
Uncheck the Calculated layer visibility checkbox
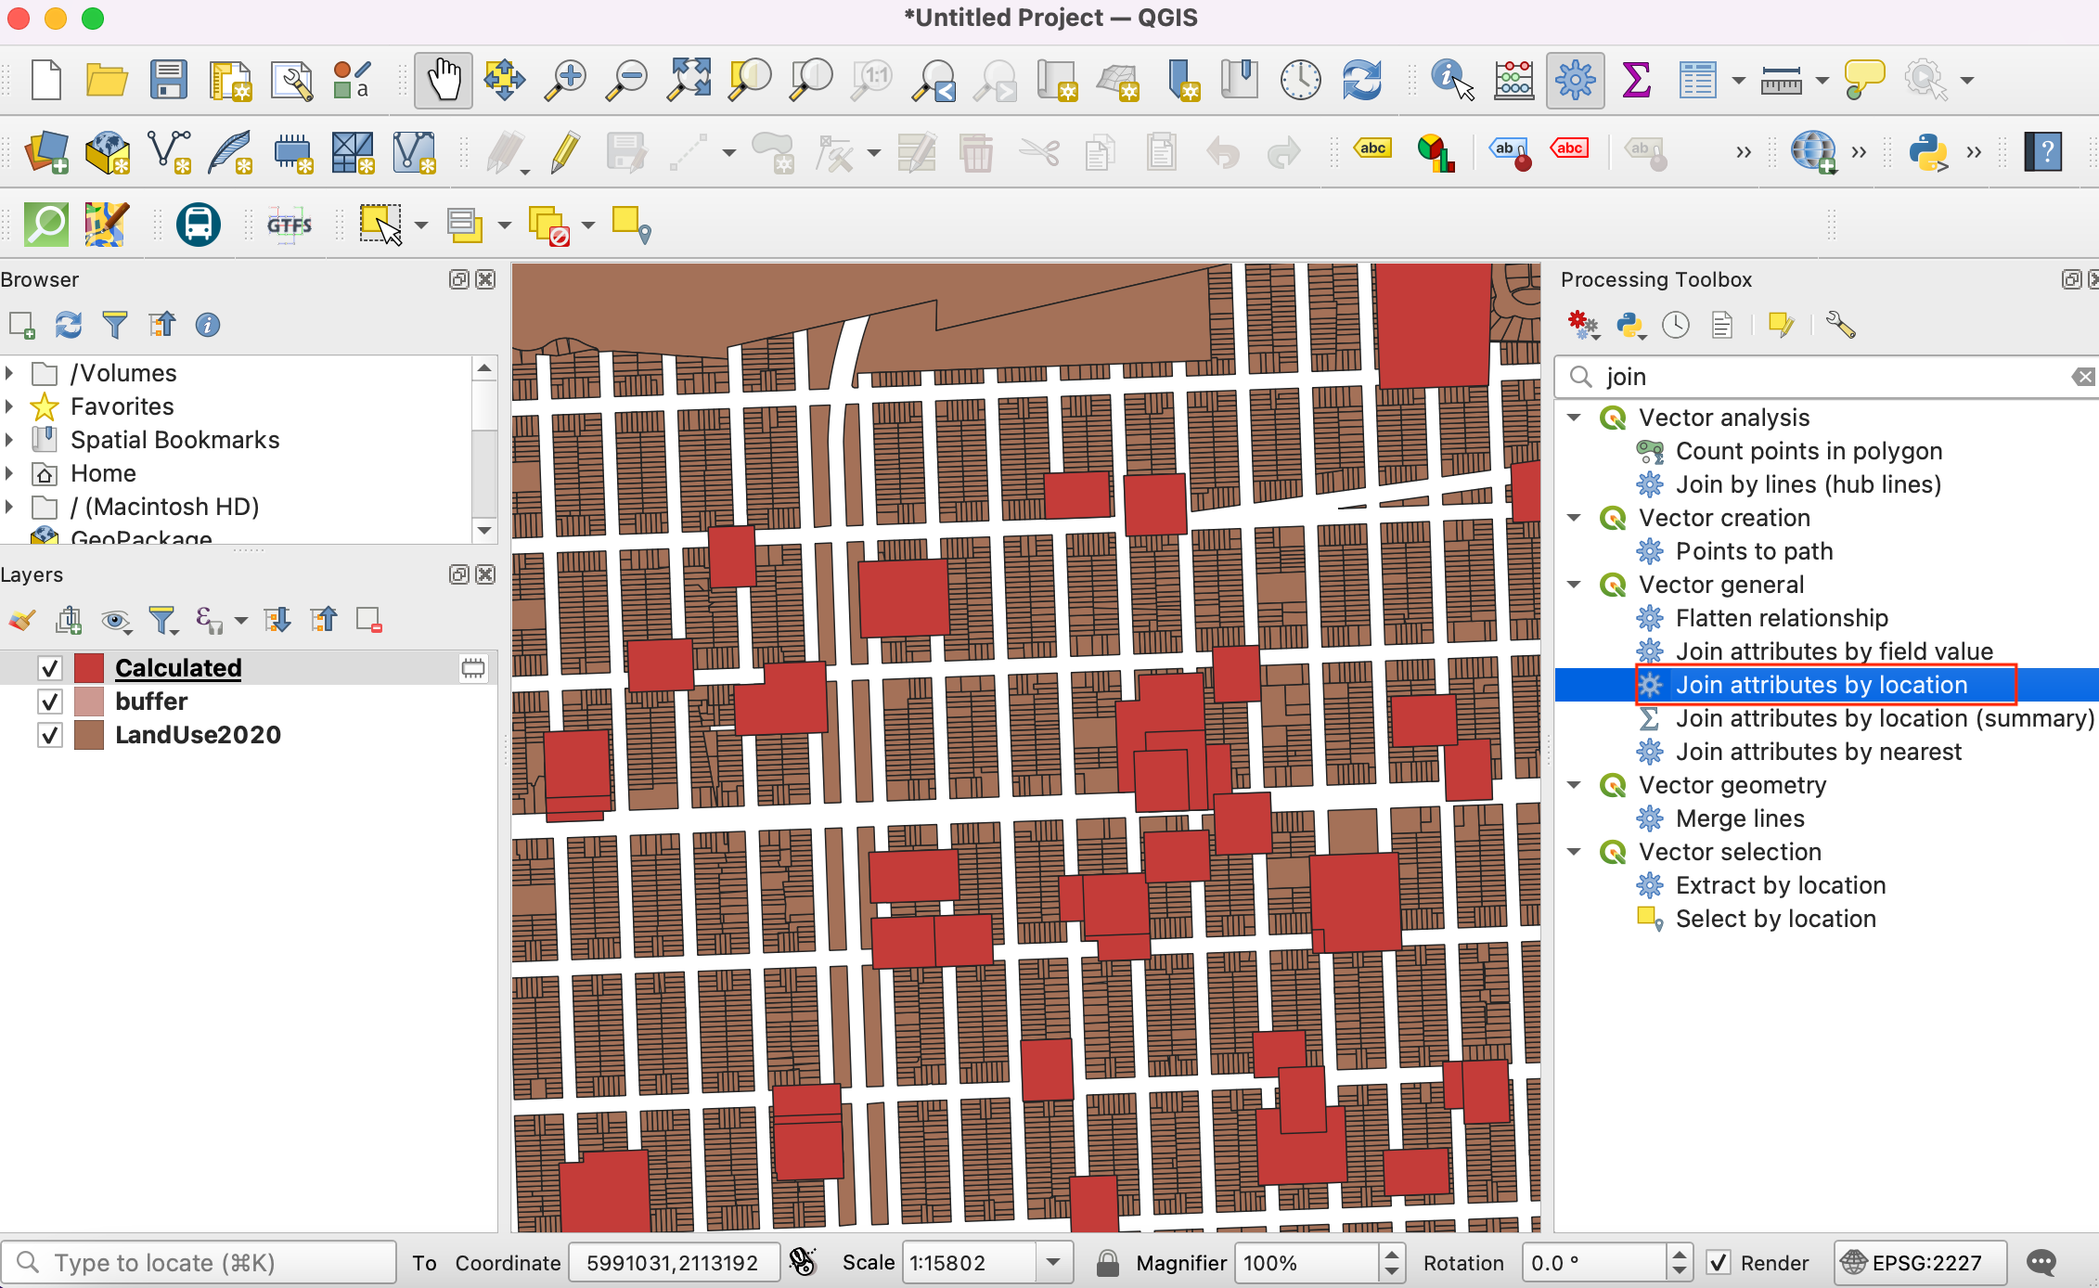(x=50, y=668)
